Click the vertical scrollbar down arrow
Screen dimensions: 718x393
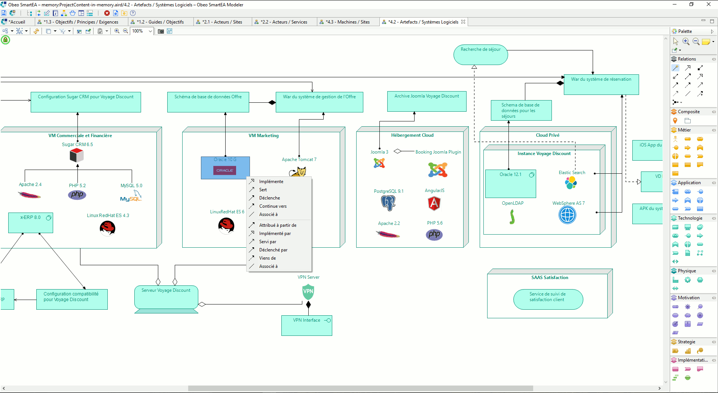(666, 382)
